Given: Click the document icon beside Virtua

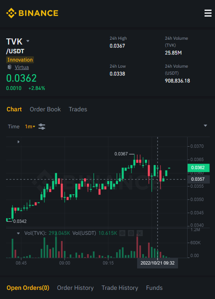Looking at the screenshot, I should coord(10,67).
